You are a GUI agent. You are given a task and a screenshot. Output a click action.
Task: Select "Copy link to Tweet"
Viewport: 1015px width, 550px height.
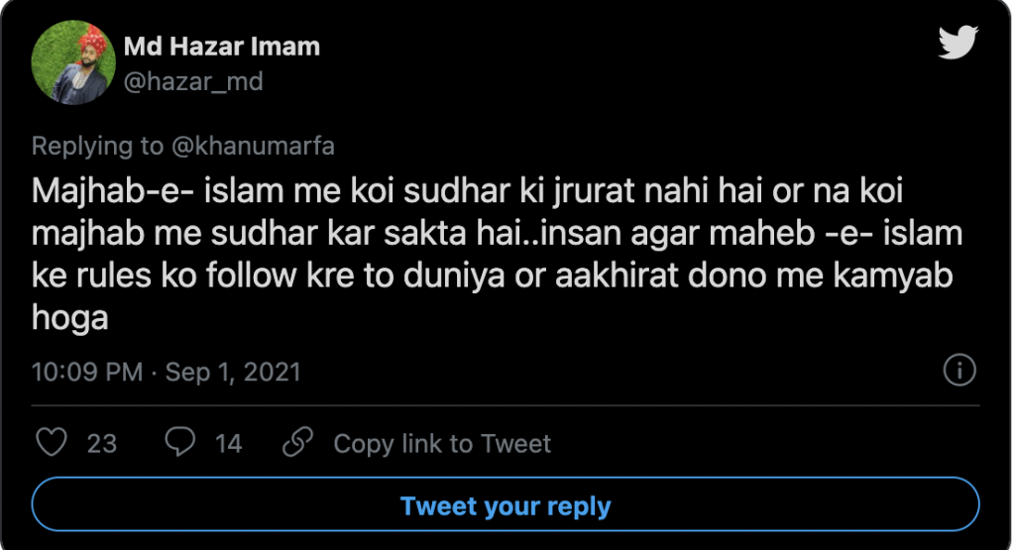click(442, 443)
